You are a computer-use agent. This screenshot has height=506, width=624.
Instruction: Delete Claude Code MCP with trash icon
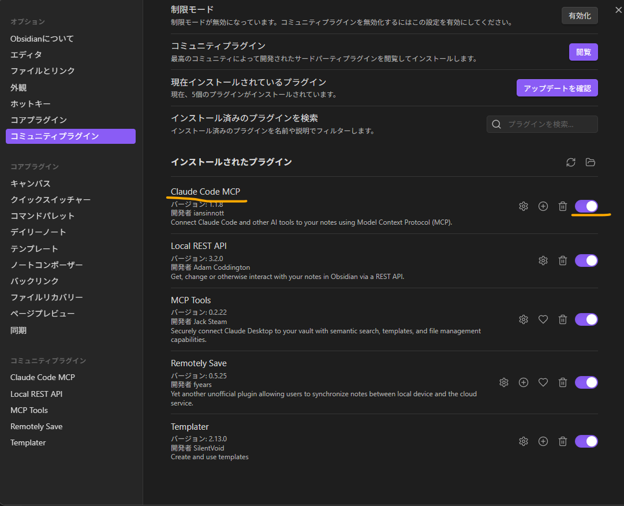pos(562,206)
